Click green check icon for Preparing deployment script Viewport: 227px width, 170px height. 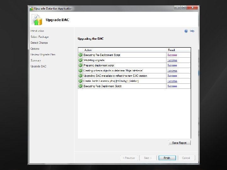coord(80,65)
